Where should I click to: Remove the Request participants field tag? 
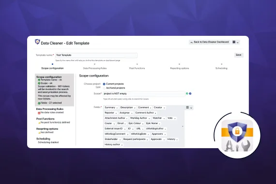pyautogui.click(x=147, y=139)
